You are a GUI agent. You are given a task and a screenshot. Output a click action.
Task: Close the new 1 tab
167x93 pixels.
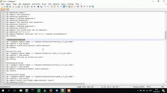(x=7, y=10)
